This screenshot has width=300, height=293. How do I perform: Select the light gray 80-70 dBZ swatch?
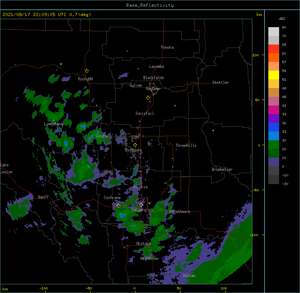pyautogui.click(x=274, y=32)
